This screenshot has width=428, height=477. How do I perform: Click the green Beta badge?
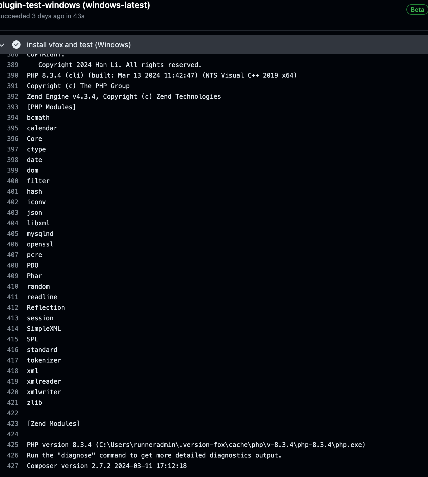click(417, 10)
